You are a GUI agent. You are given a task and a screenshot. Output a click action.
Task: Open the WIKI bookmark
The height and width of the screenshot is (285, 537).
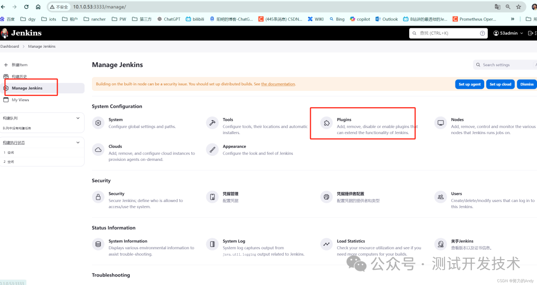click(x=315, y=19)
